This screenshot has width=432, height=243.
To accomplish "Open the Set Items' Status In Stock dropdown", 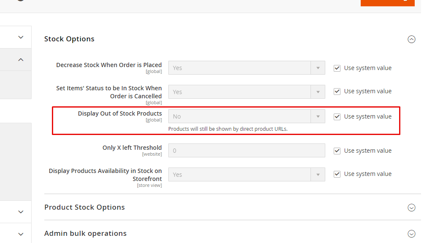I will pos(246,92).
